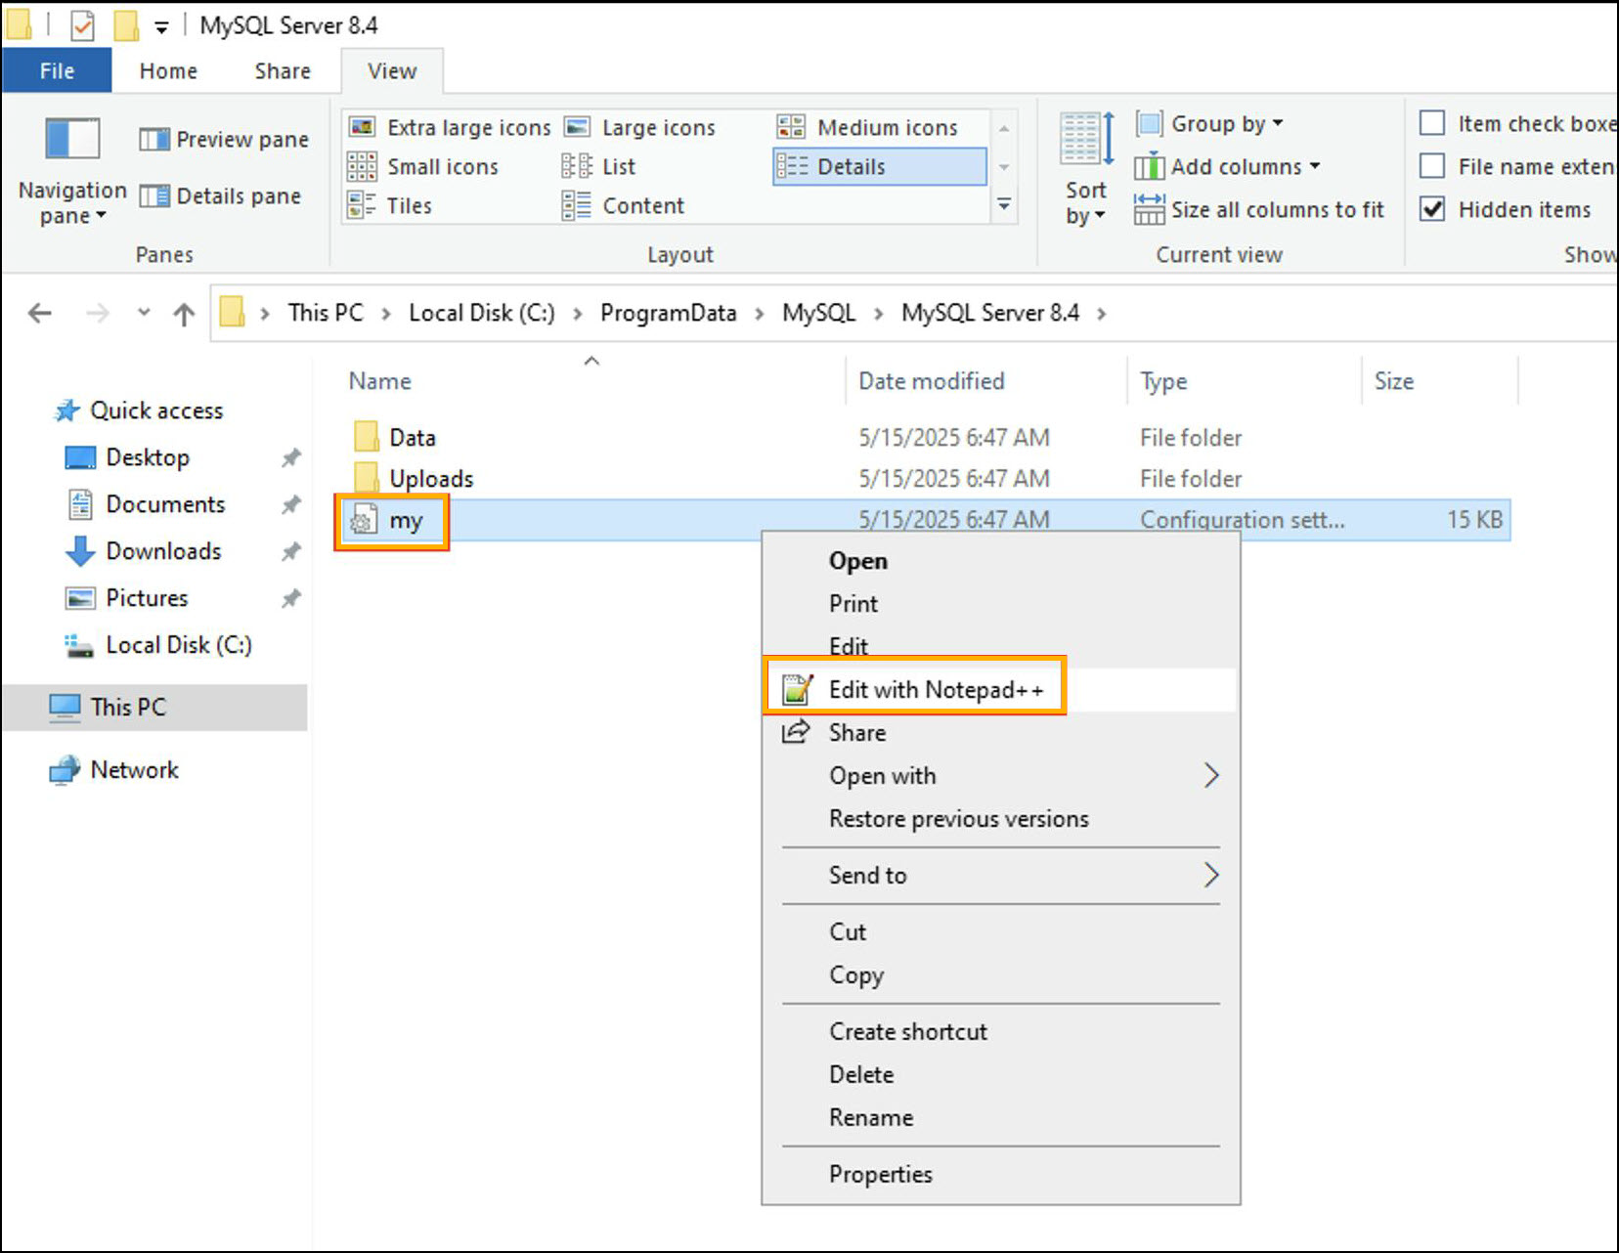Click the Uploads folder icon
Viewport: 1619px width, 1253px height.
366,477
